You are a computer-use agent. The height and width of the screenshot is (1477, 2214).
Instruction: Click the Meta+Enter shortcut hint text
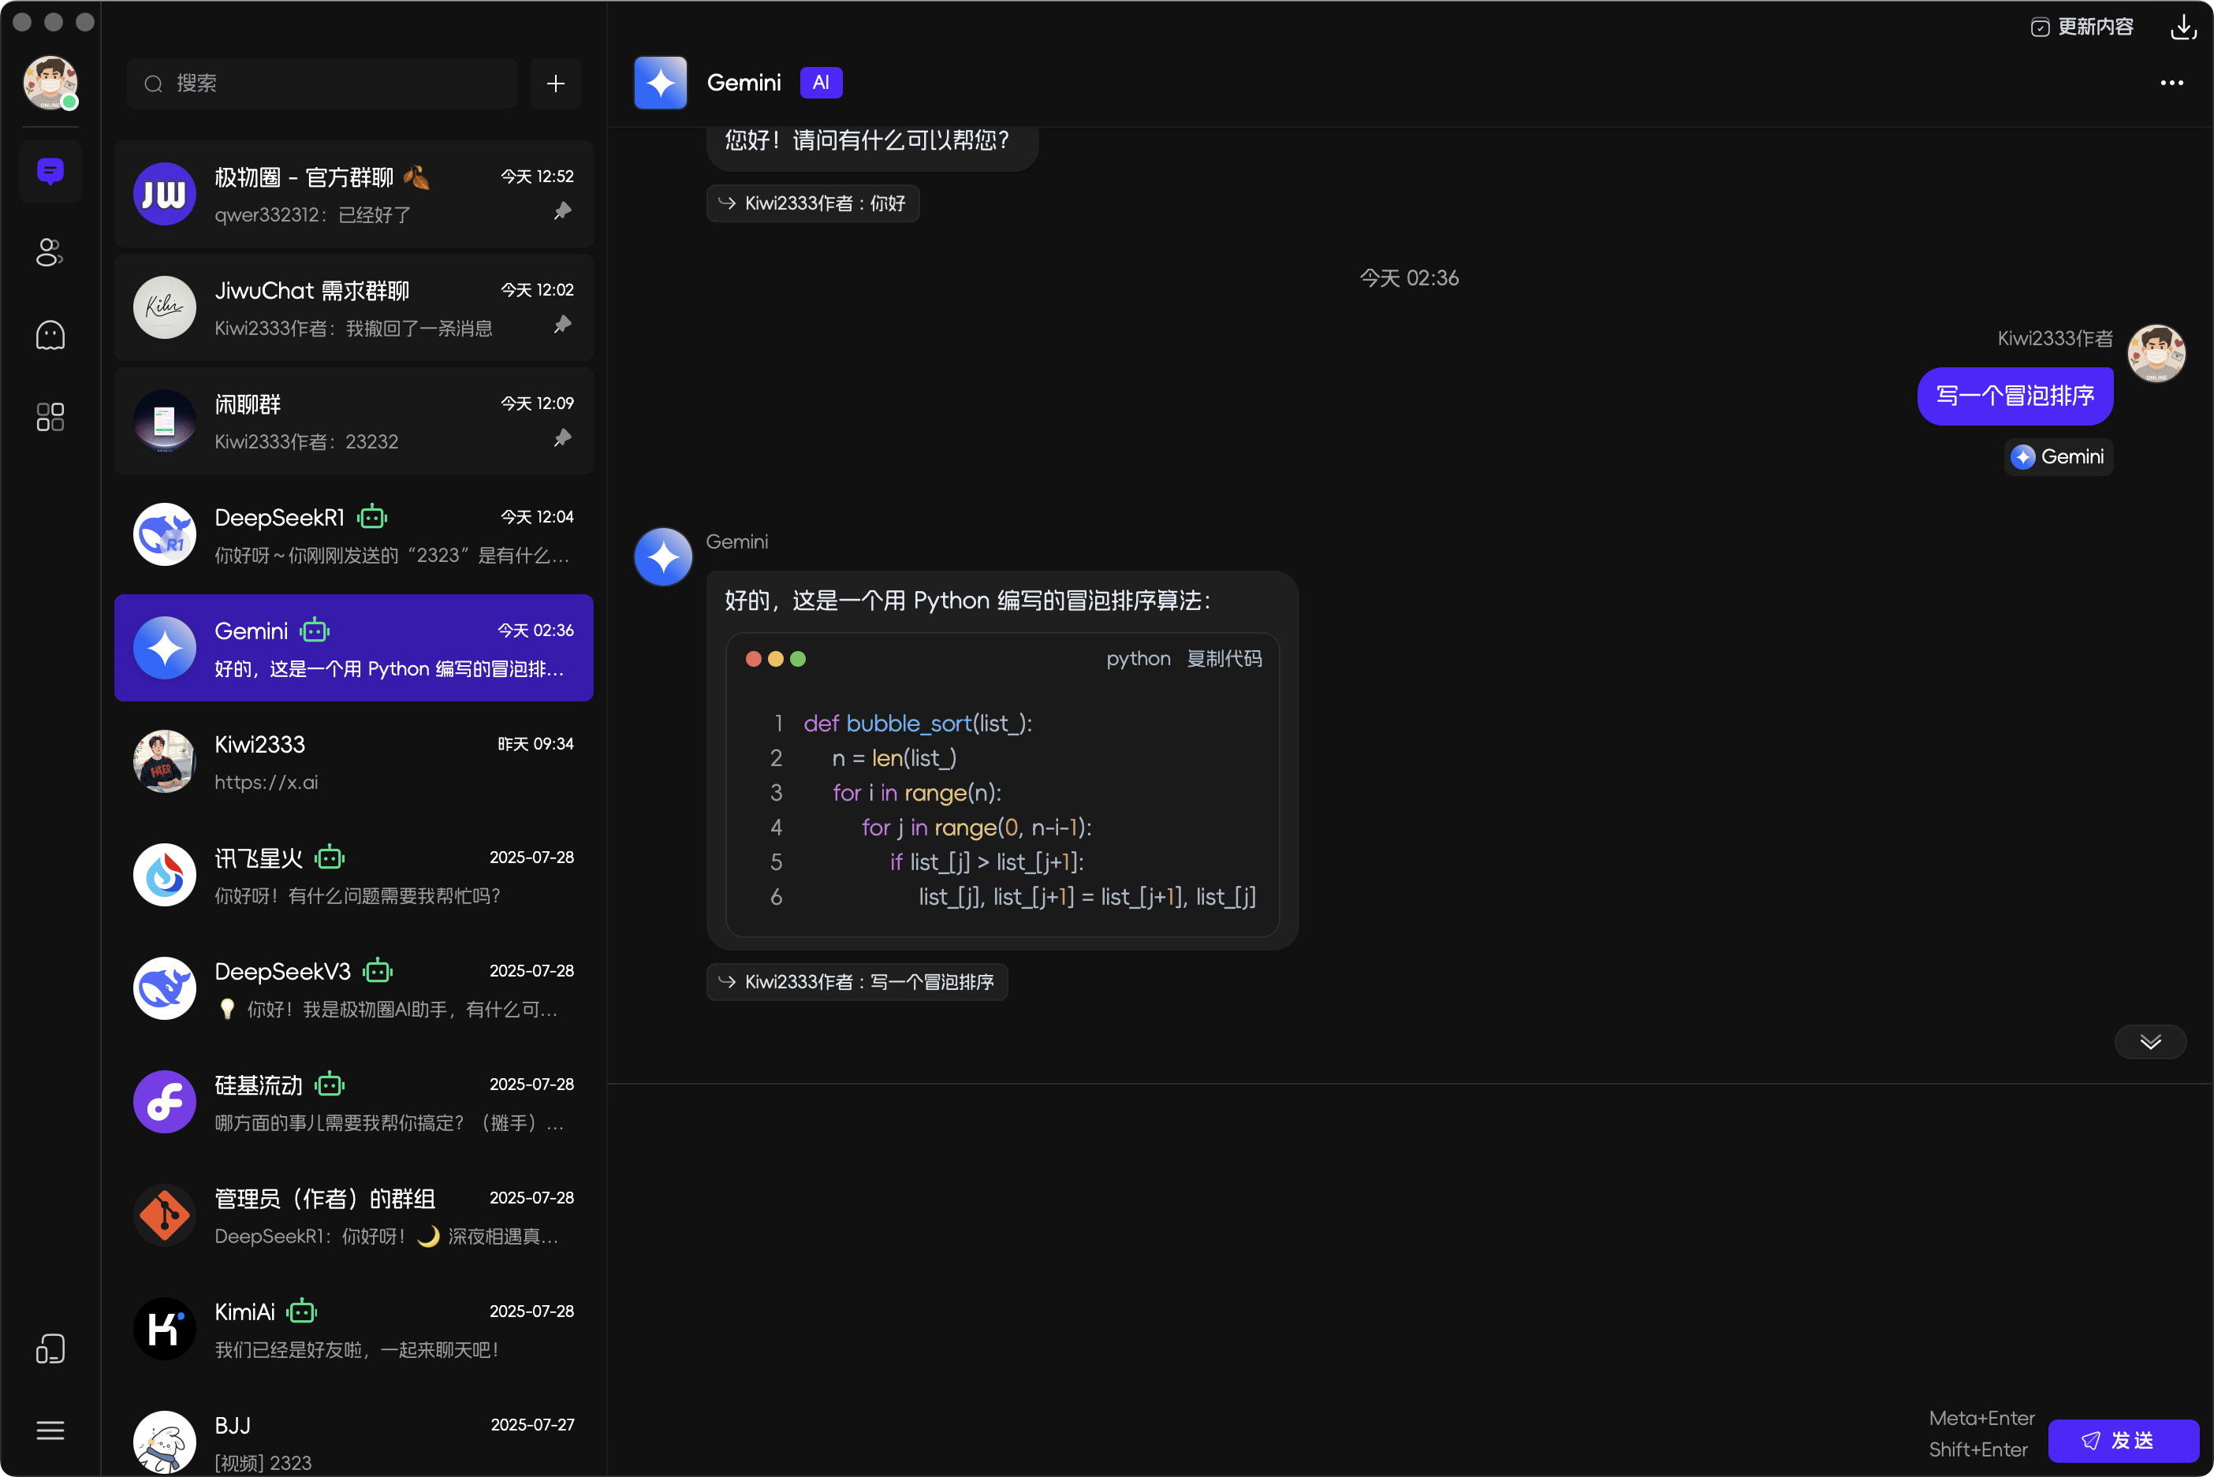point(1981,1418)
